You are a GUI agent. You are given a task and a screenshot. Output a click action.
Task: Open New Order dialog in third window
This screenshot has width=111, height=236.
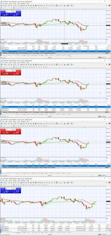point(24,123)
